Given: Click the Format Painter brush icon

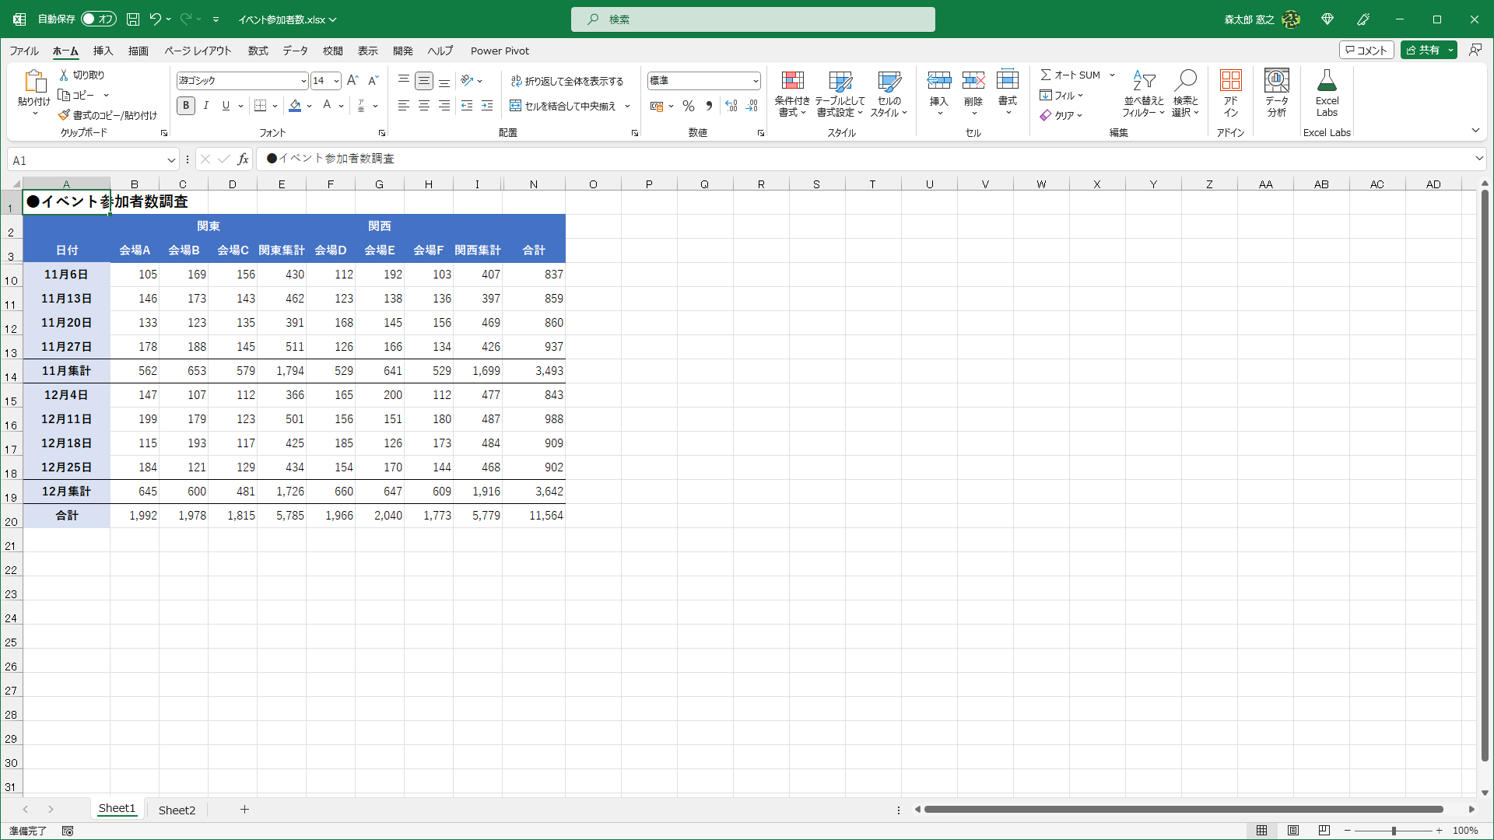Looking at the screenshot, I should coord(65,115).
